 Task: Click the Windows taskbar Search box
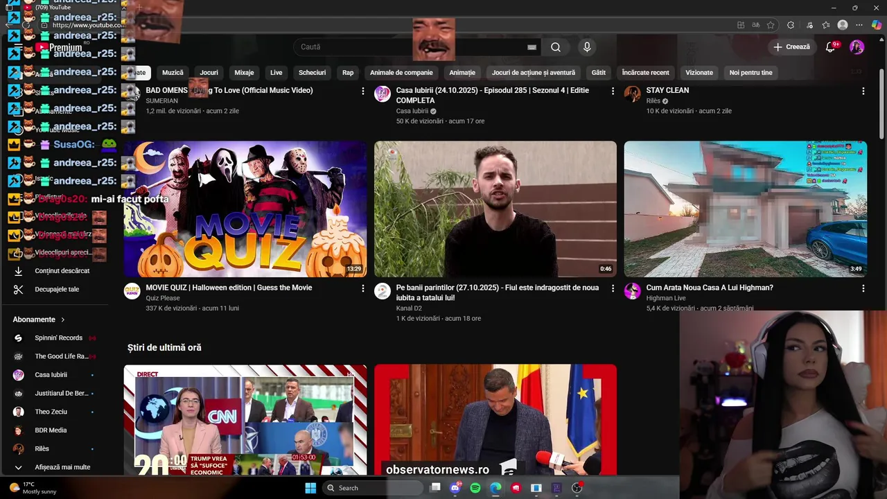click(x=374, y=488)
